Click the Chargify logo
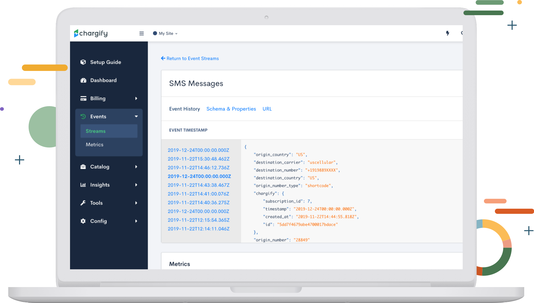This screenshot has width=534, height=303. [91, 33]
